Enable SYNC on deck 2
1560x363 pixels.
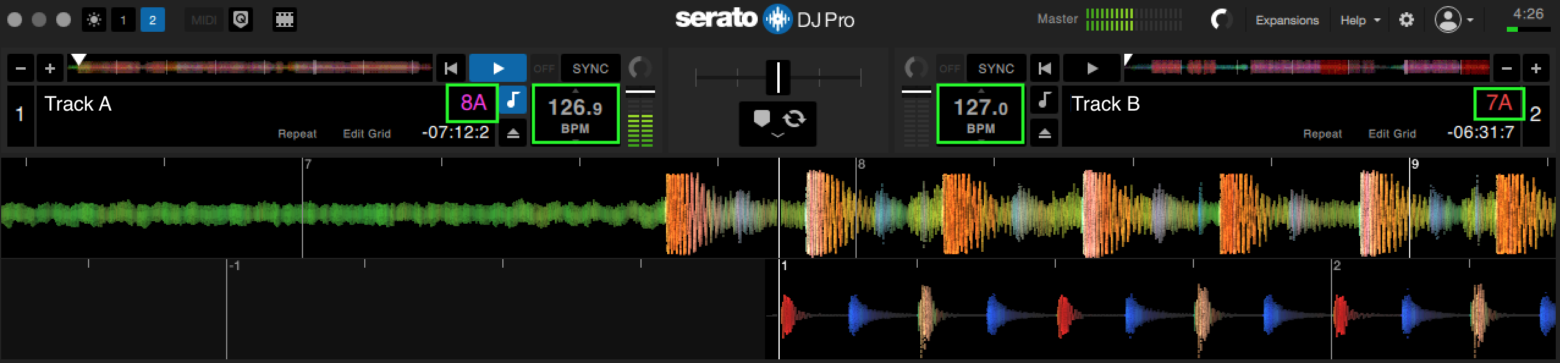(996, 68)
